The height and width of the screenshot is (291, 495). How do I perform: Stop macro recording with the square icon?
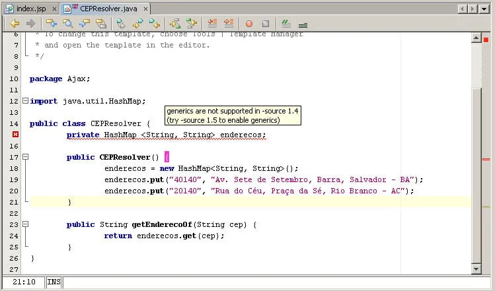click(x=265, y=23)
